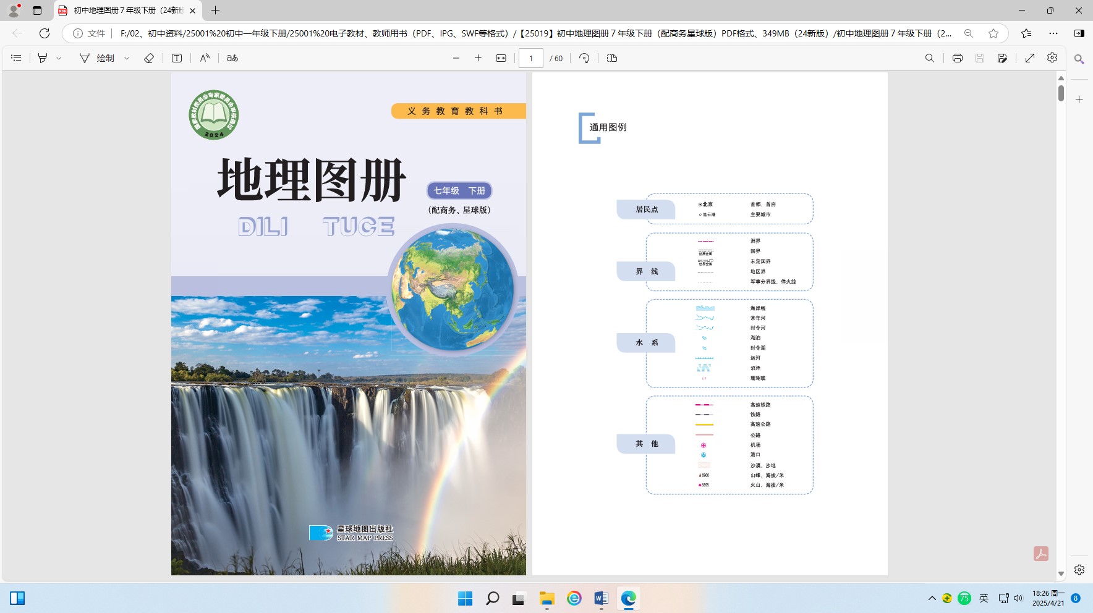Activate the read aloud icon

click(x=205, y=58)
